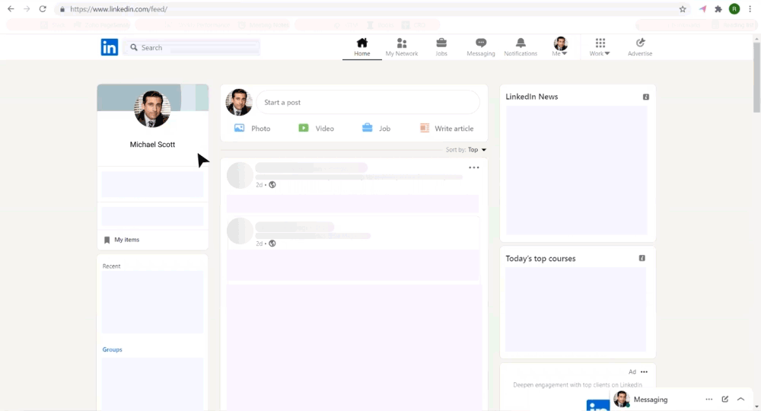Screen dimensions: 761x411
Task: Go forward in the browser
Action: click(27, 8)
